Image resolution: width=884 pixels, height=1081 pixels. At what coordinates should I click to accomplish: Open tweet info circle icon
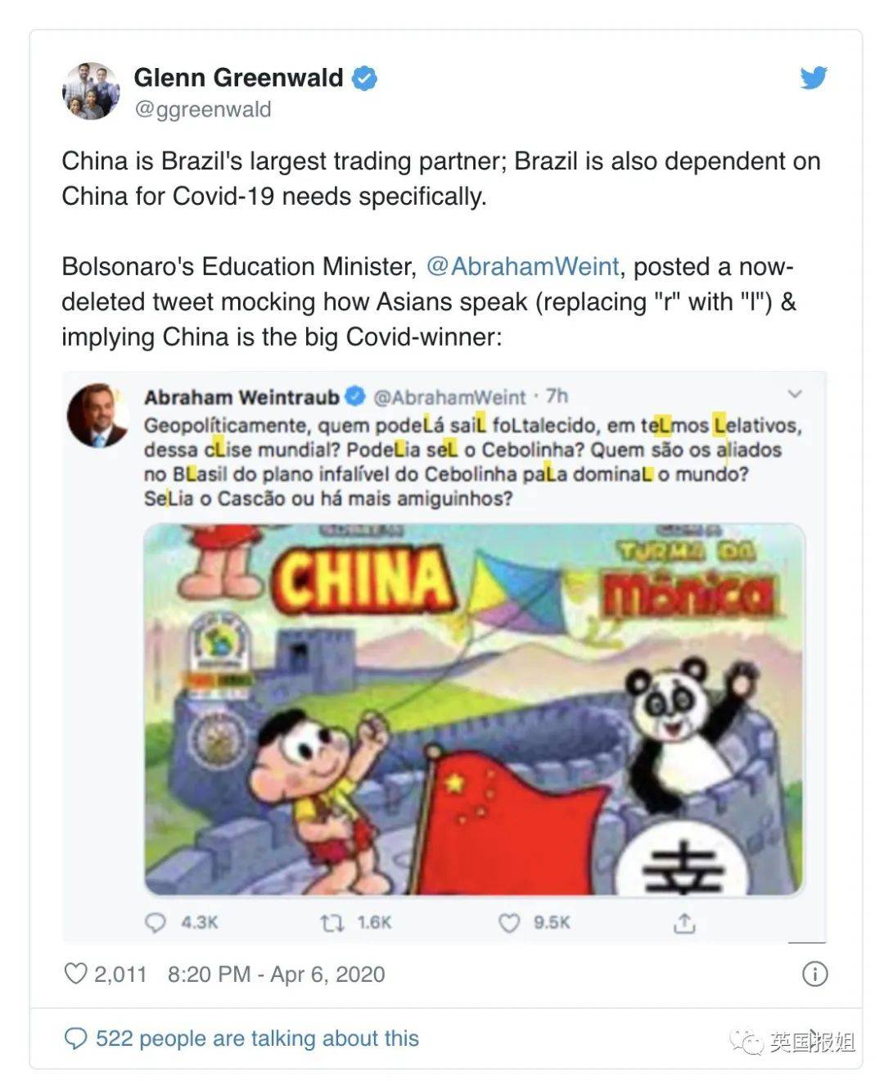click(x=814, y=974)
